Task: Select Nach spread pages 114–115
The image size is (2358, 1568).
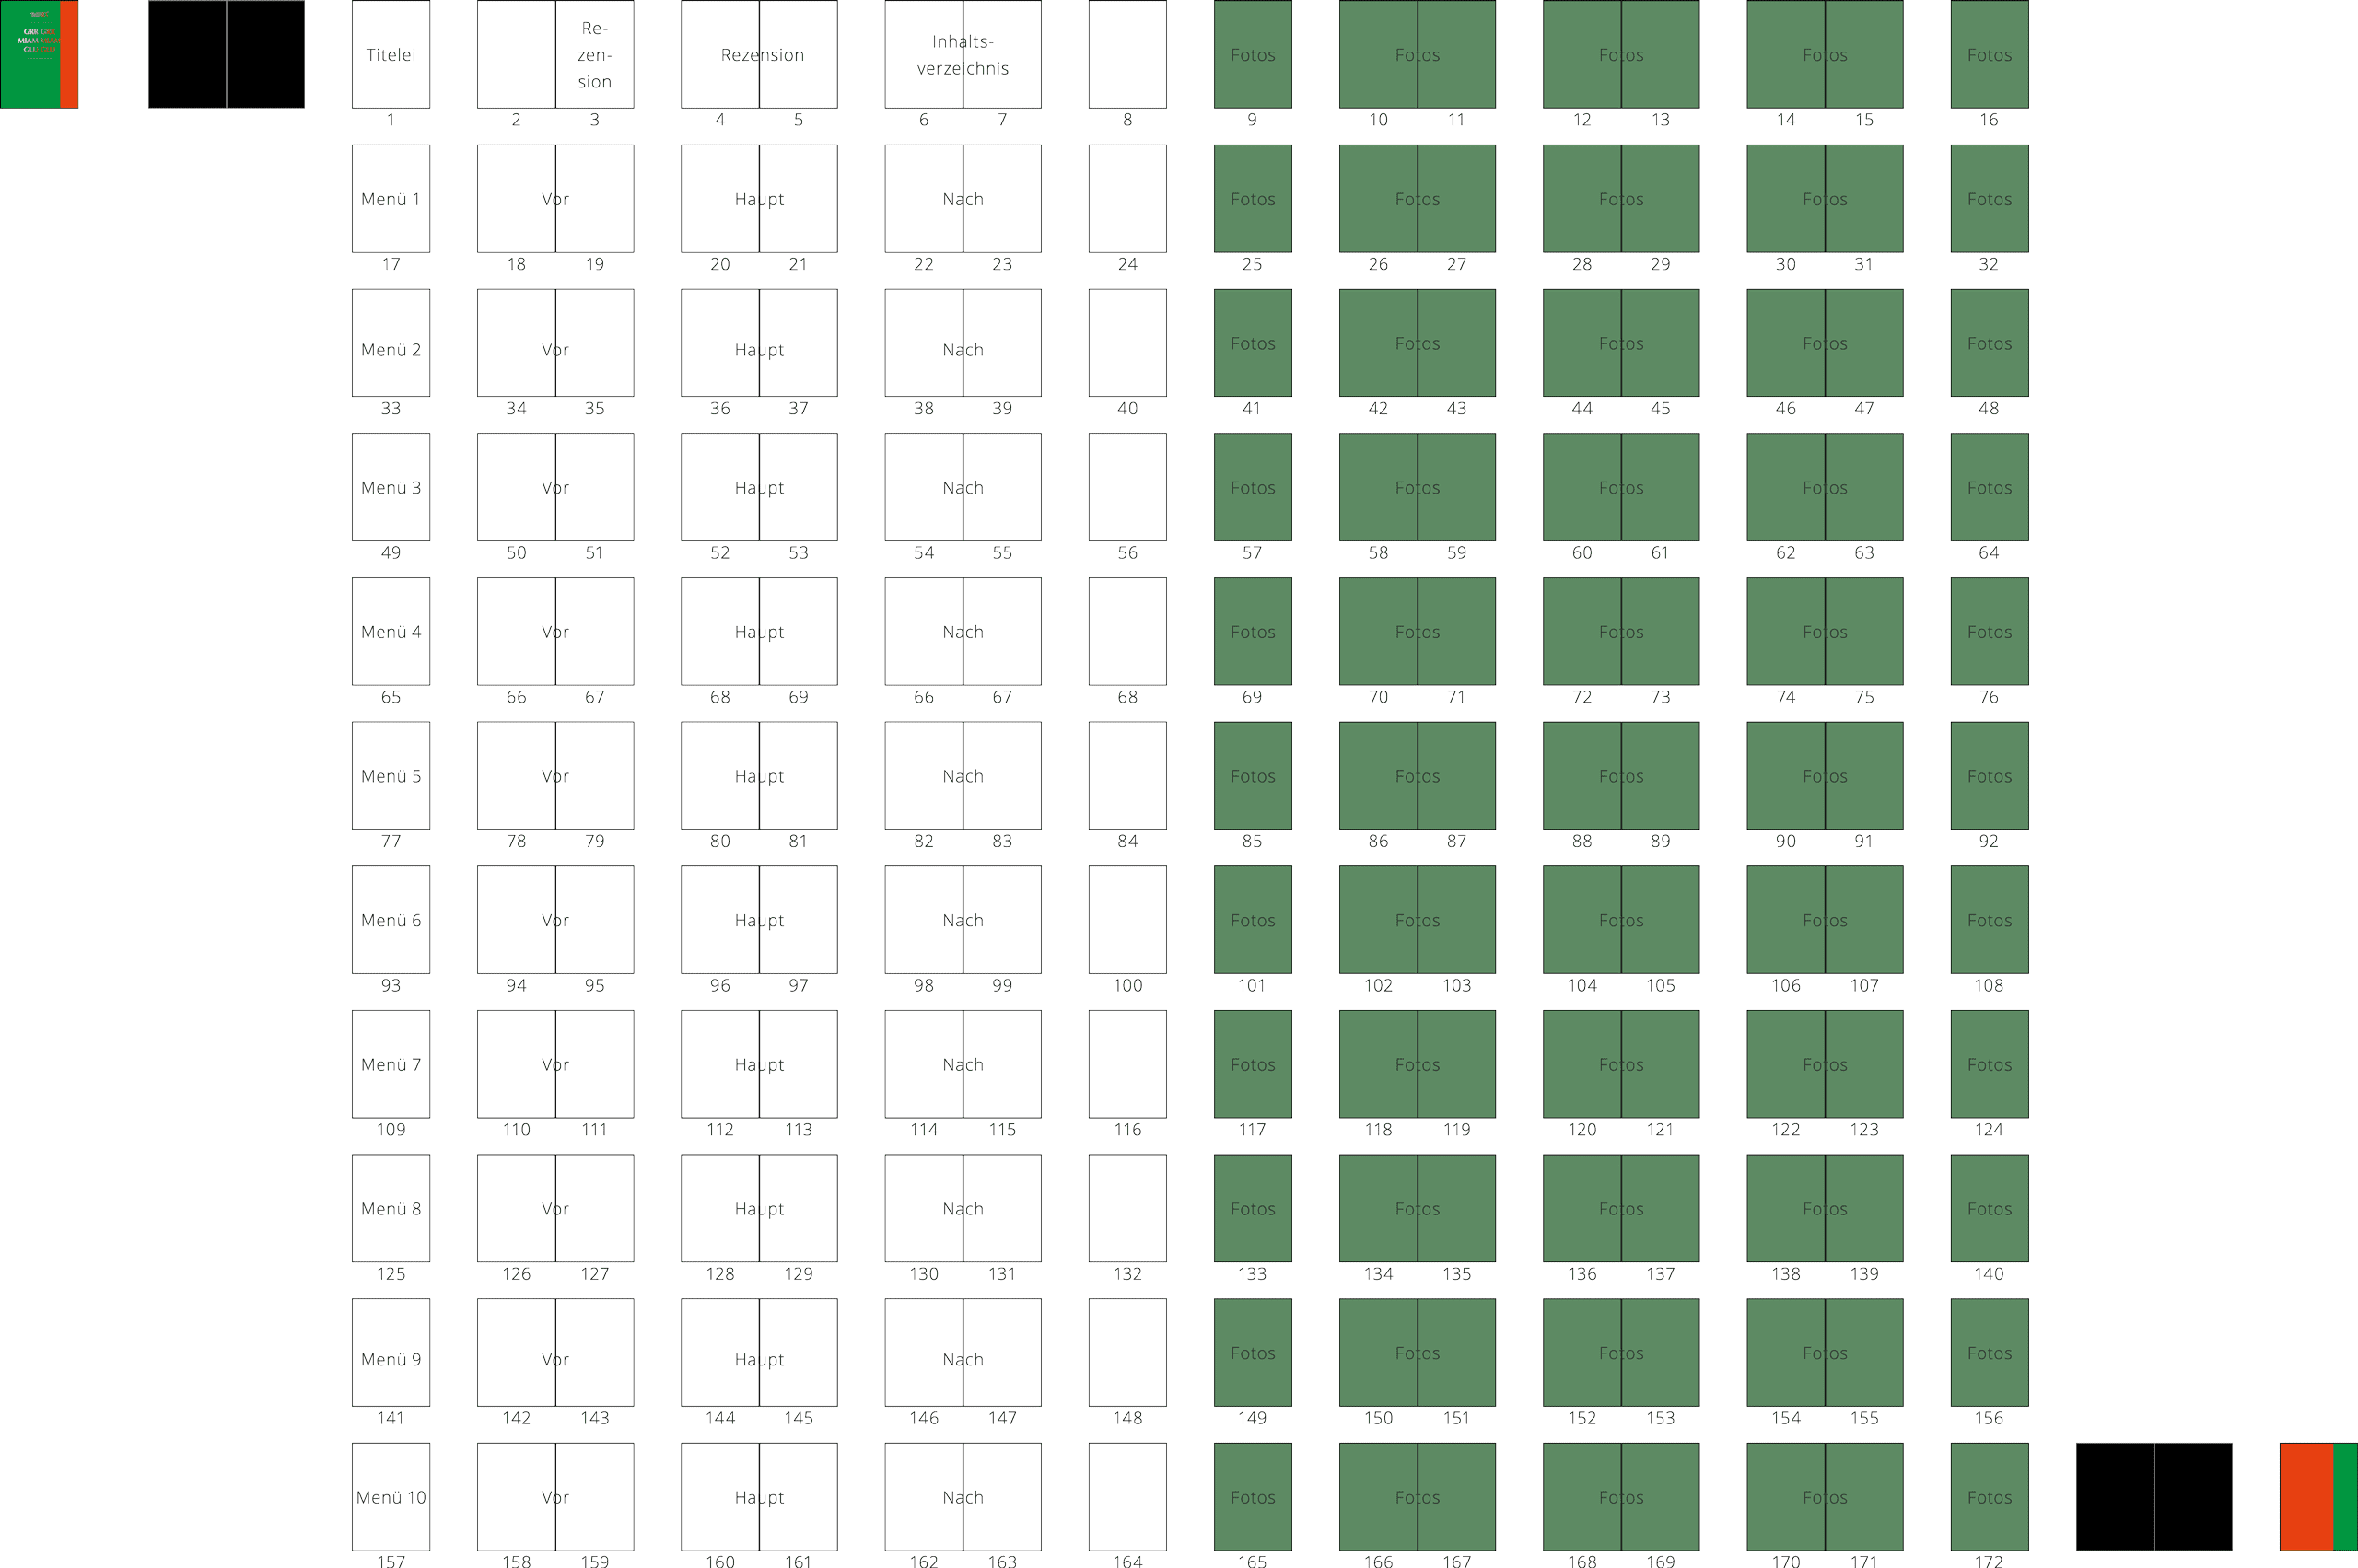Action: [x=963, y=1064]
